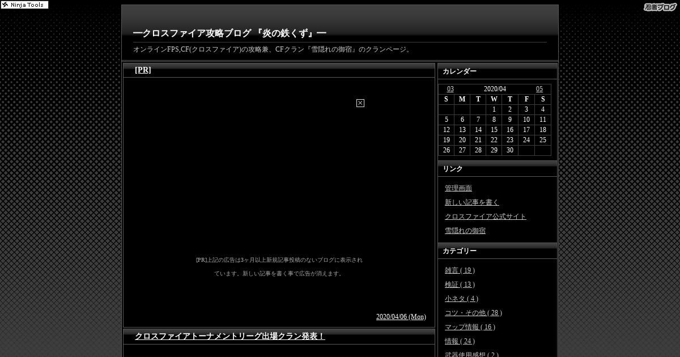Open the クロスファイア公式サイト link

486,216
